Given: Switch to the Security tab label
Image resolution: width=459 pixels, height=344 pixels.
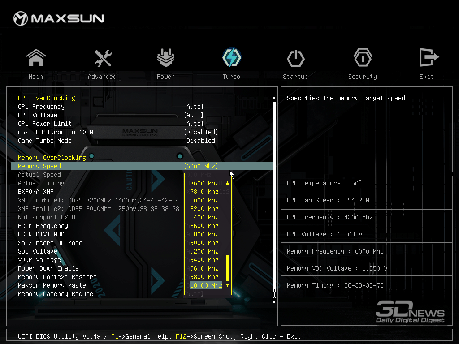Looking at the screenshot, I should point(363,77).
